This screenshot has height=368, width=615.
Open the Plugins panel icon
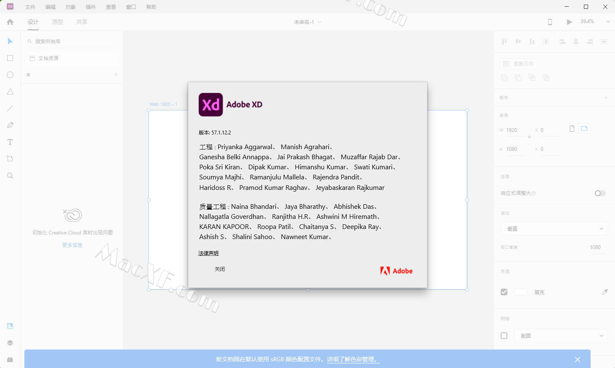click(x=10, y=360)
